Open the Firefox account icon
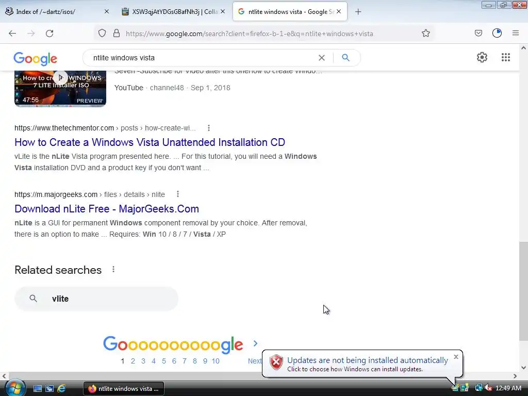The width and height of the screenshot is (528, 396). 497,33
